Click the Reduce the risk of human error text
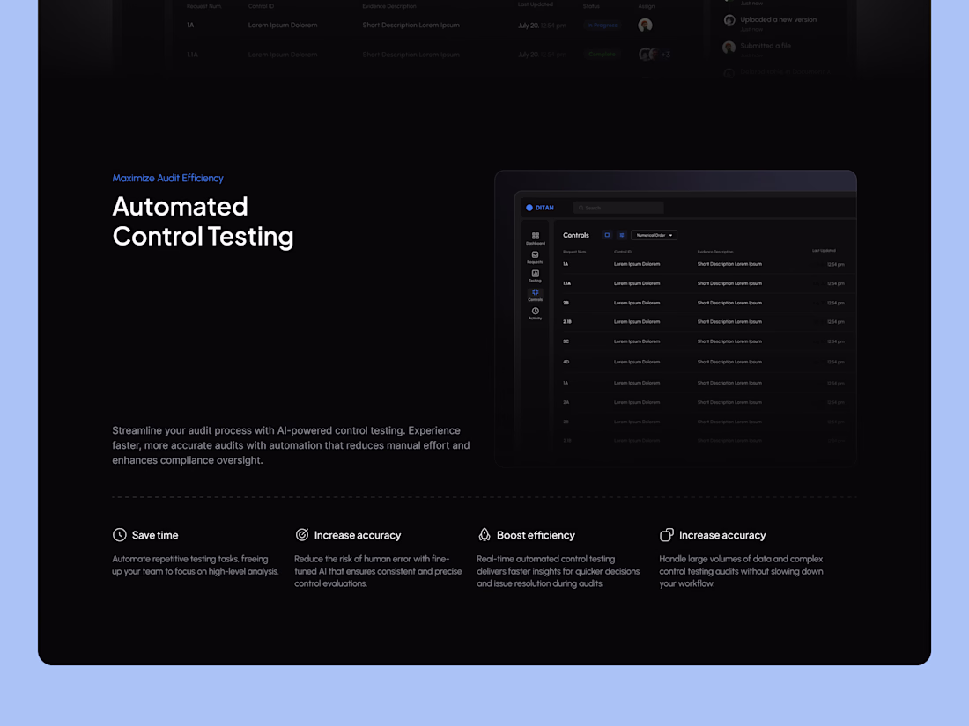 point(378,571)
